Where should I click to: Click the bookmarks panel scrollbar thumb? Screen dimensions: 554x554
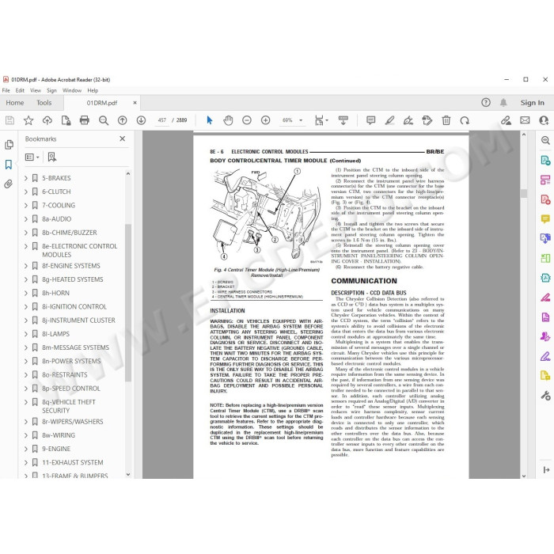pyautogui.click(x=128, y=302)
